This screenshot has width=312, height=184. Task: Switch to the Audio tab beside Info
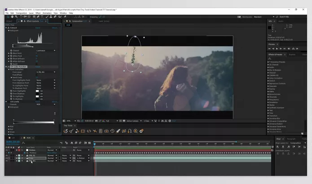coord(281,21)
